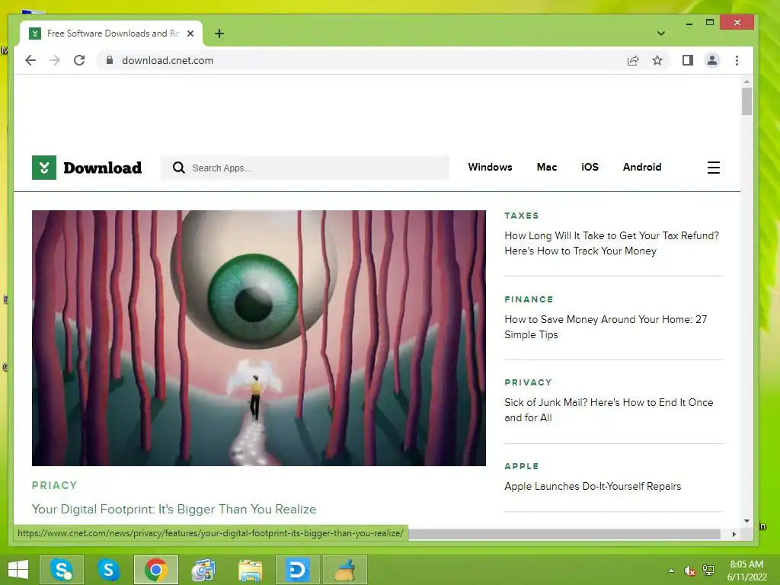Open File Explorer folder taskbar icon

click(250, 570)
